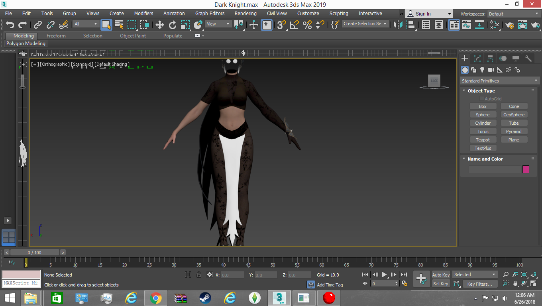Switch to the Polygon Modeling ribbon tab

pos(26,43)
